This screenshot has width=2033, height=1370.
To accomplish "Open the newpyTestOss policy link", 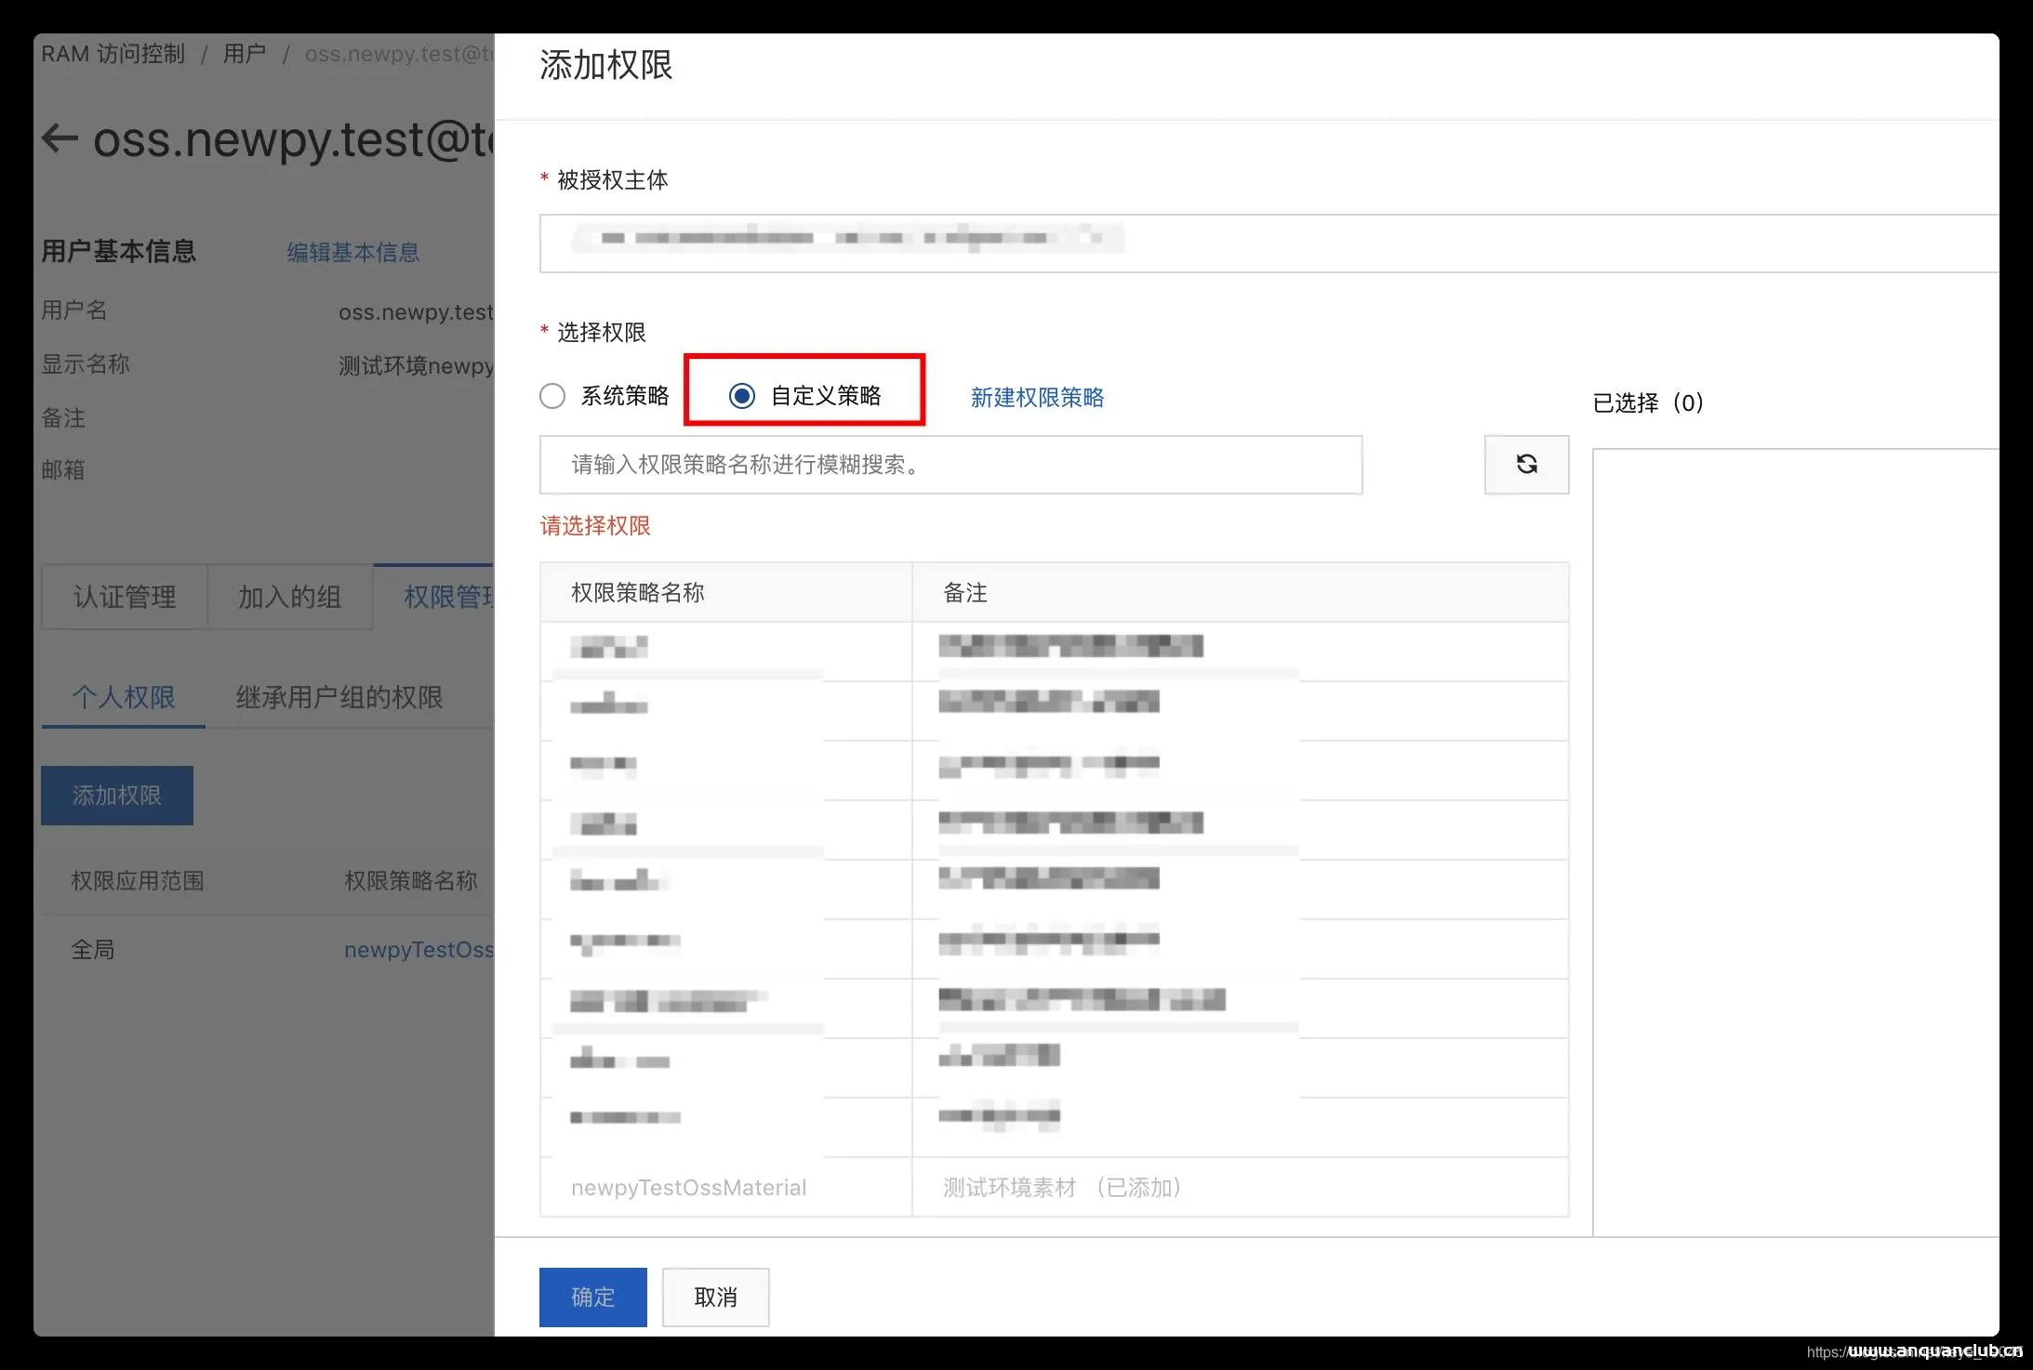I will 420,949.
